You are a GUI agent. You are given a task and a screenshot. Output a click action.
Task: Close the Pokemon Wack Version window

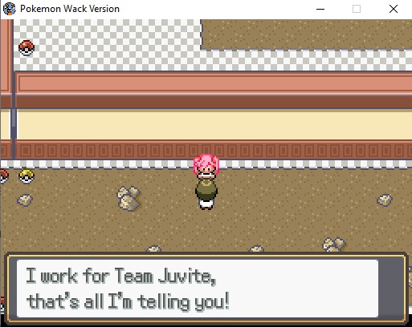coord(394,9)
